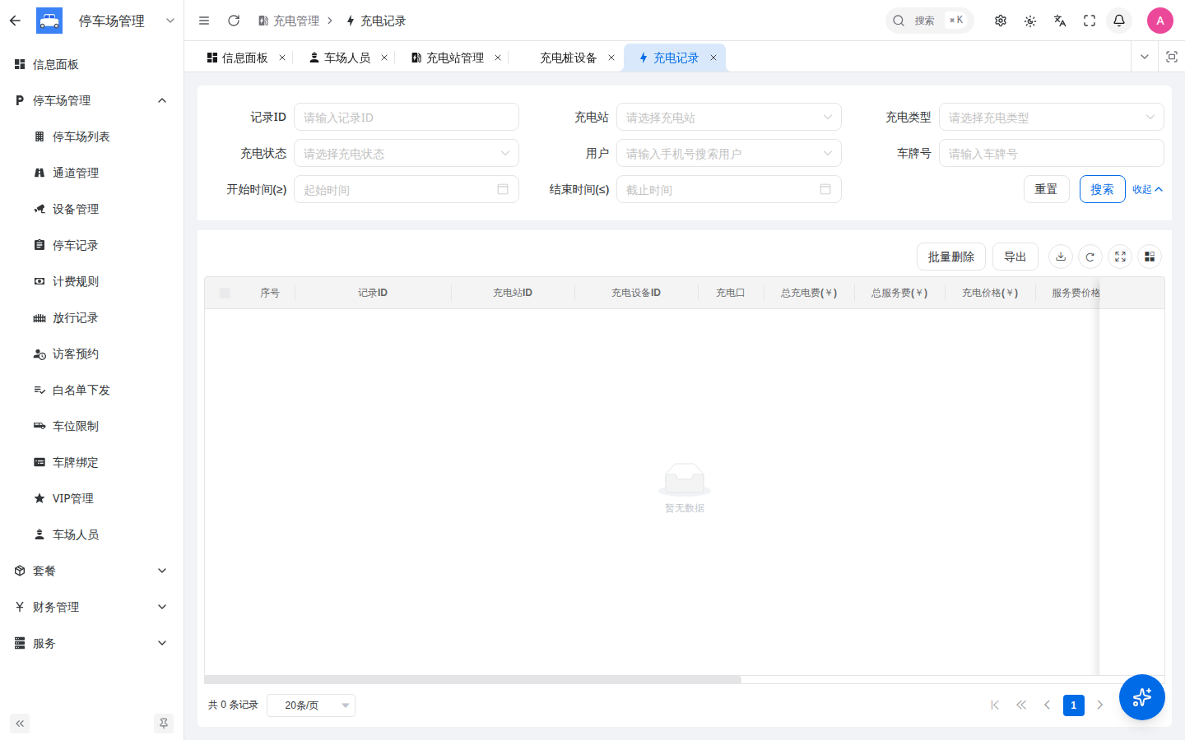Image resolution: width=1185 pixels, height=740 pixels.
Task: Click the 批量删除 button
Action: (950, 257)
